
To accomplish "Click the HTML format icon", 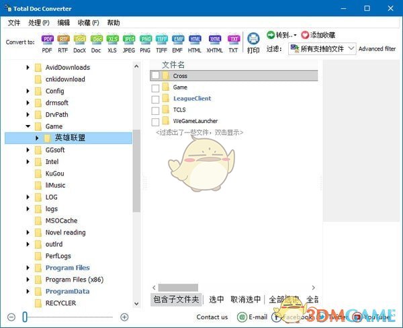I will pyautogui.click(x=195, y=40).
